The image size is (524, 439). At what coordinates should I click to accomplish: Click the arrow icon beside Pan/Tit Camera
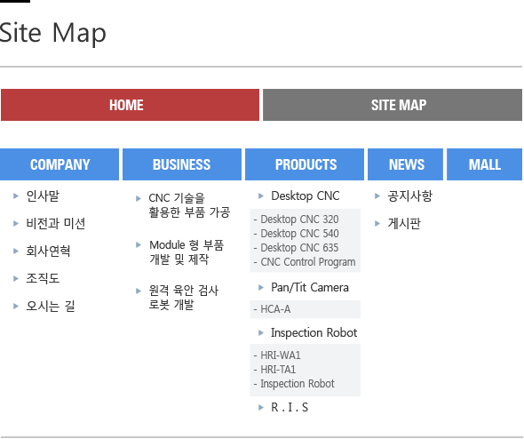(261, 288)
